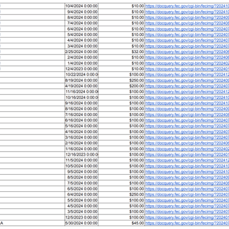This screenshot has width=229, height=229.
Task: Select the $200.00 amount cell
Action: click(122, 86)
